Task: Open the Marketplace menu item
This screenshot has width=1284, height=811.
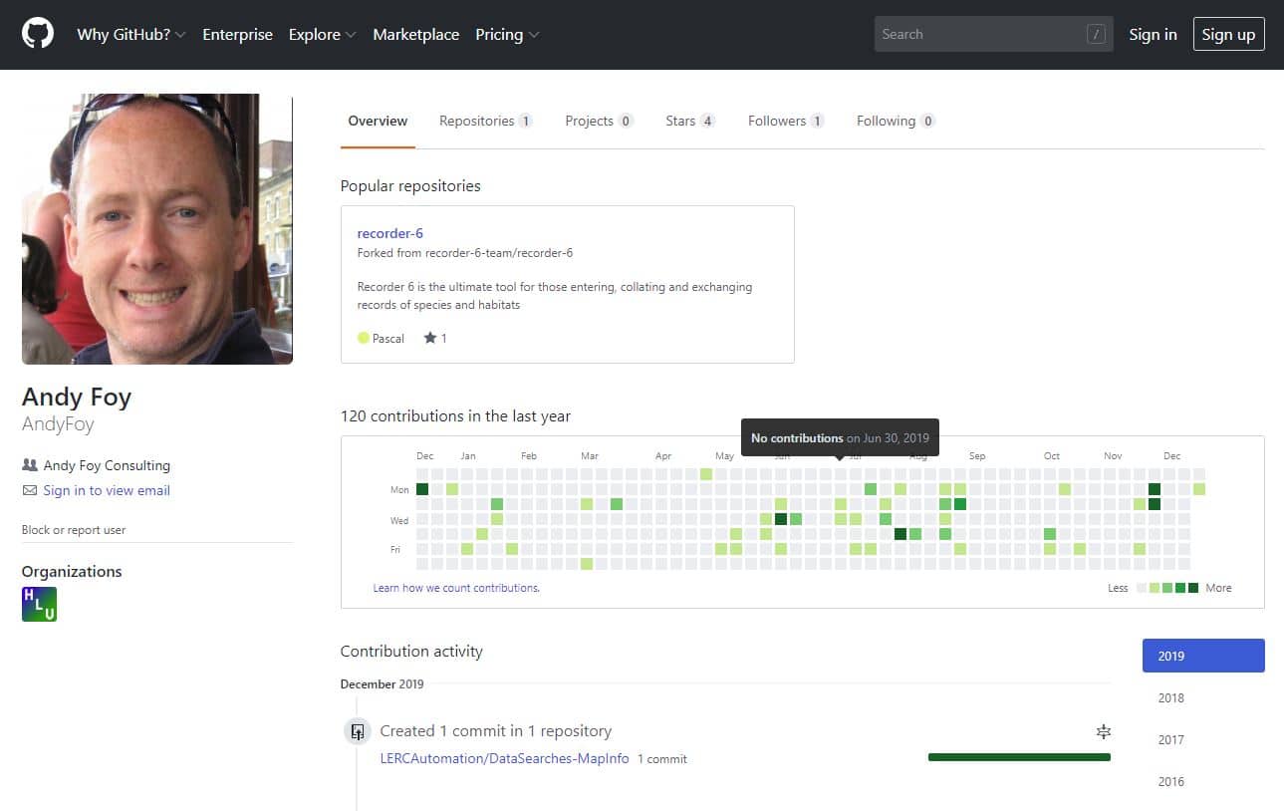Action: click(416, 34)
